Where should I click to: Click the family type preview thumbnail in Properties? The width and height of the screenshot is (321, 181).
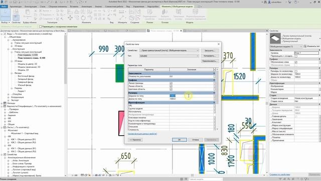pyautogui.click(x=275, y=38)
